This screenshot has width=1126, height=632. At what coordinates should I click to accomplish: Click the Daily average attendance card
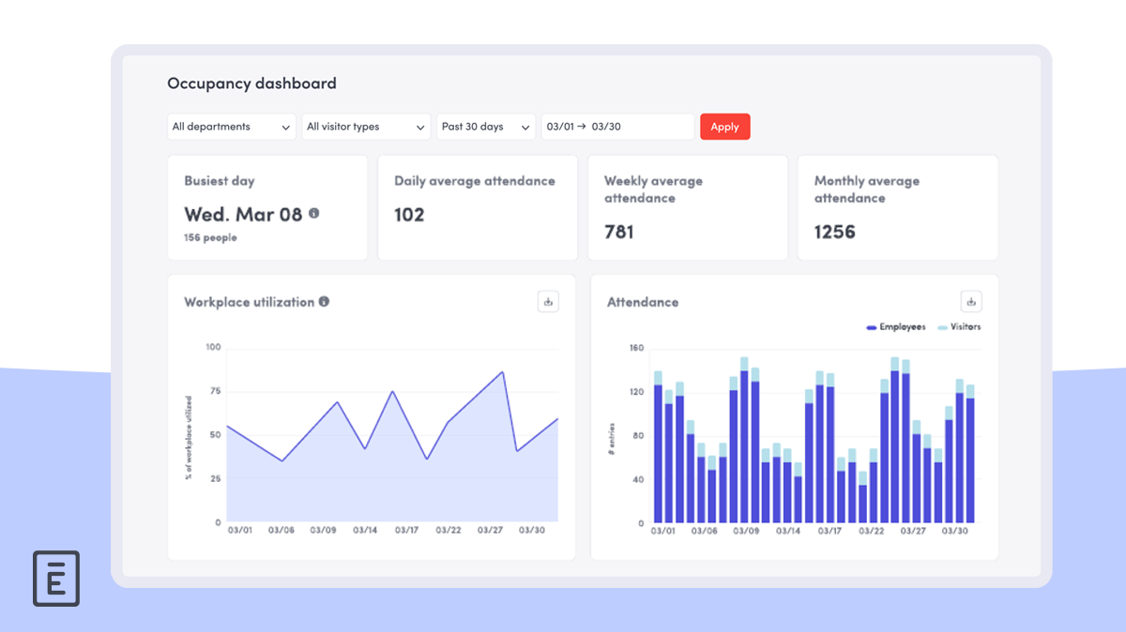click(477, 206)
